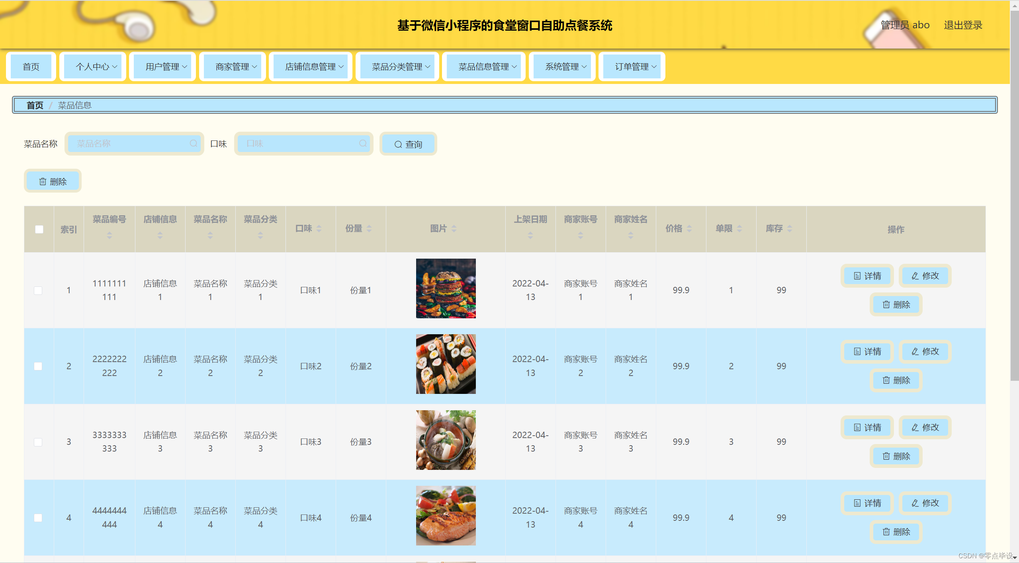Delete row 3 using 删除 button
Viewport: 1019px width, 563px height.
pyautogui.click(x=896, y=456)
